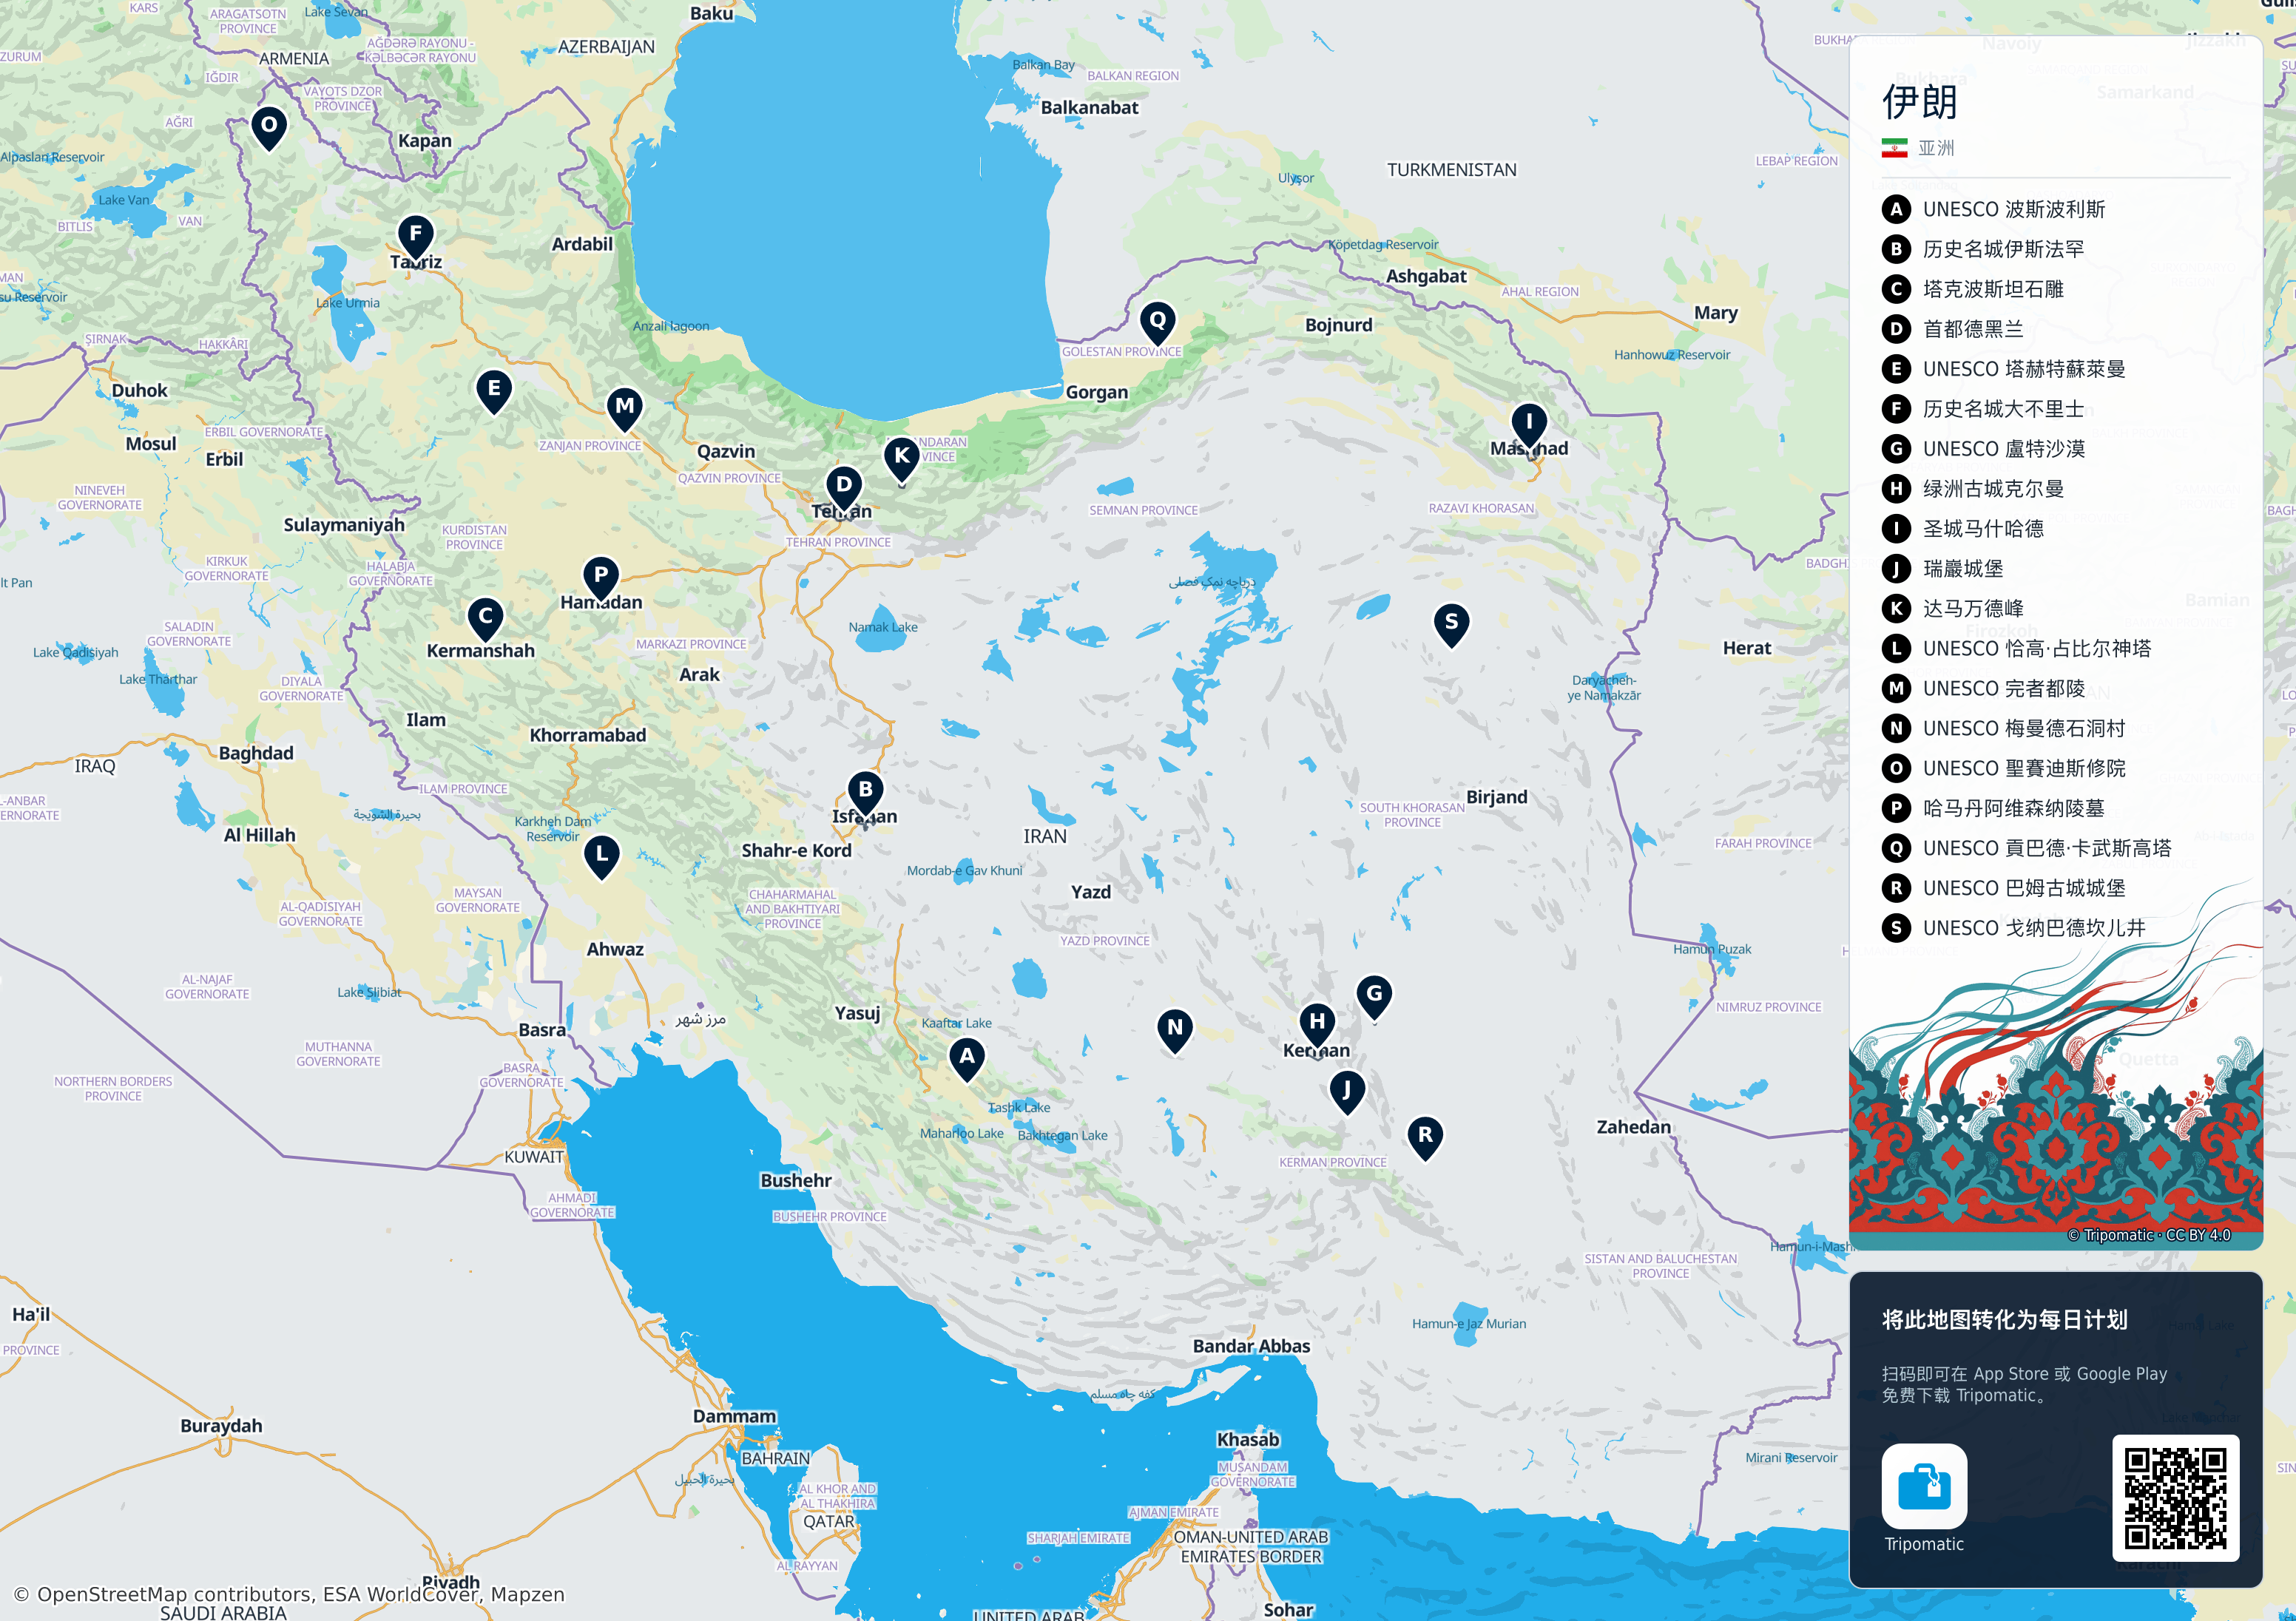
Task: Click map pin E northwest of Zanjan
Action: [494, 392]
